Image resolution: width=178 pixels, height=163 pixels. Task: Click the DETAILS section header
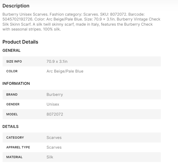click(x=11, y=127)
